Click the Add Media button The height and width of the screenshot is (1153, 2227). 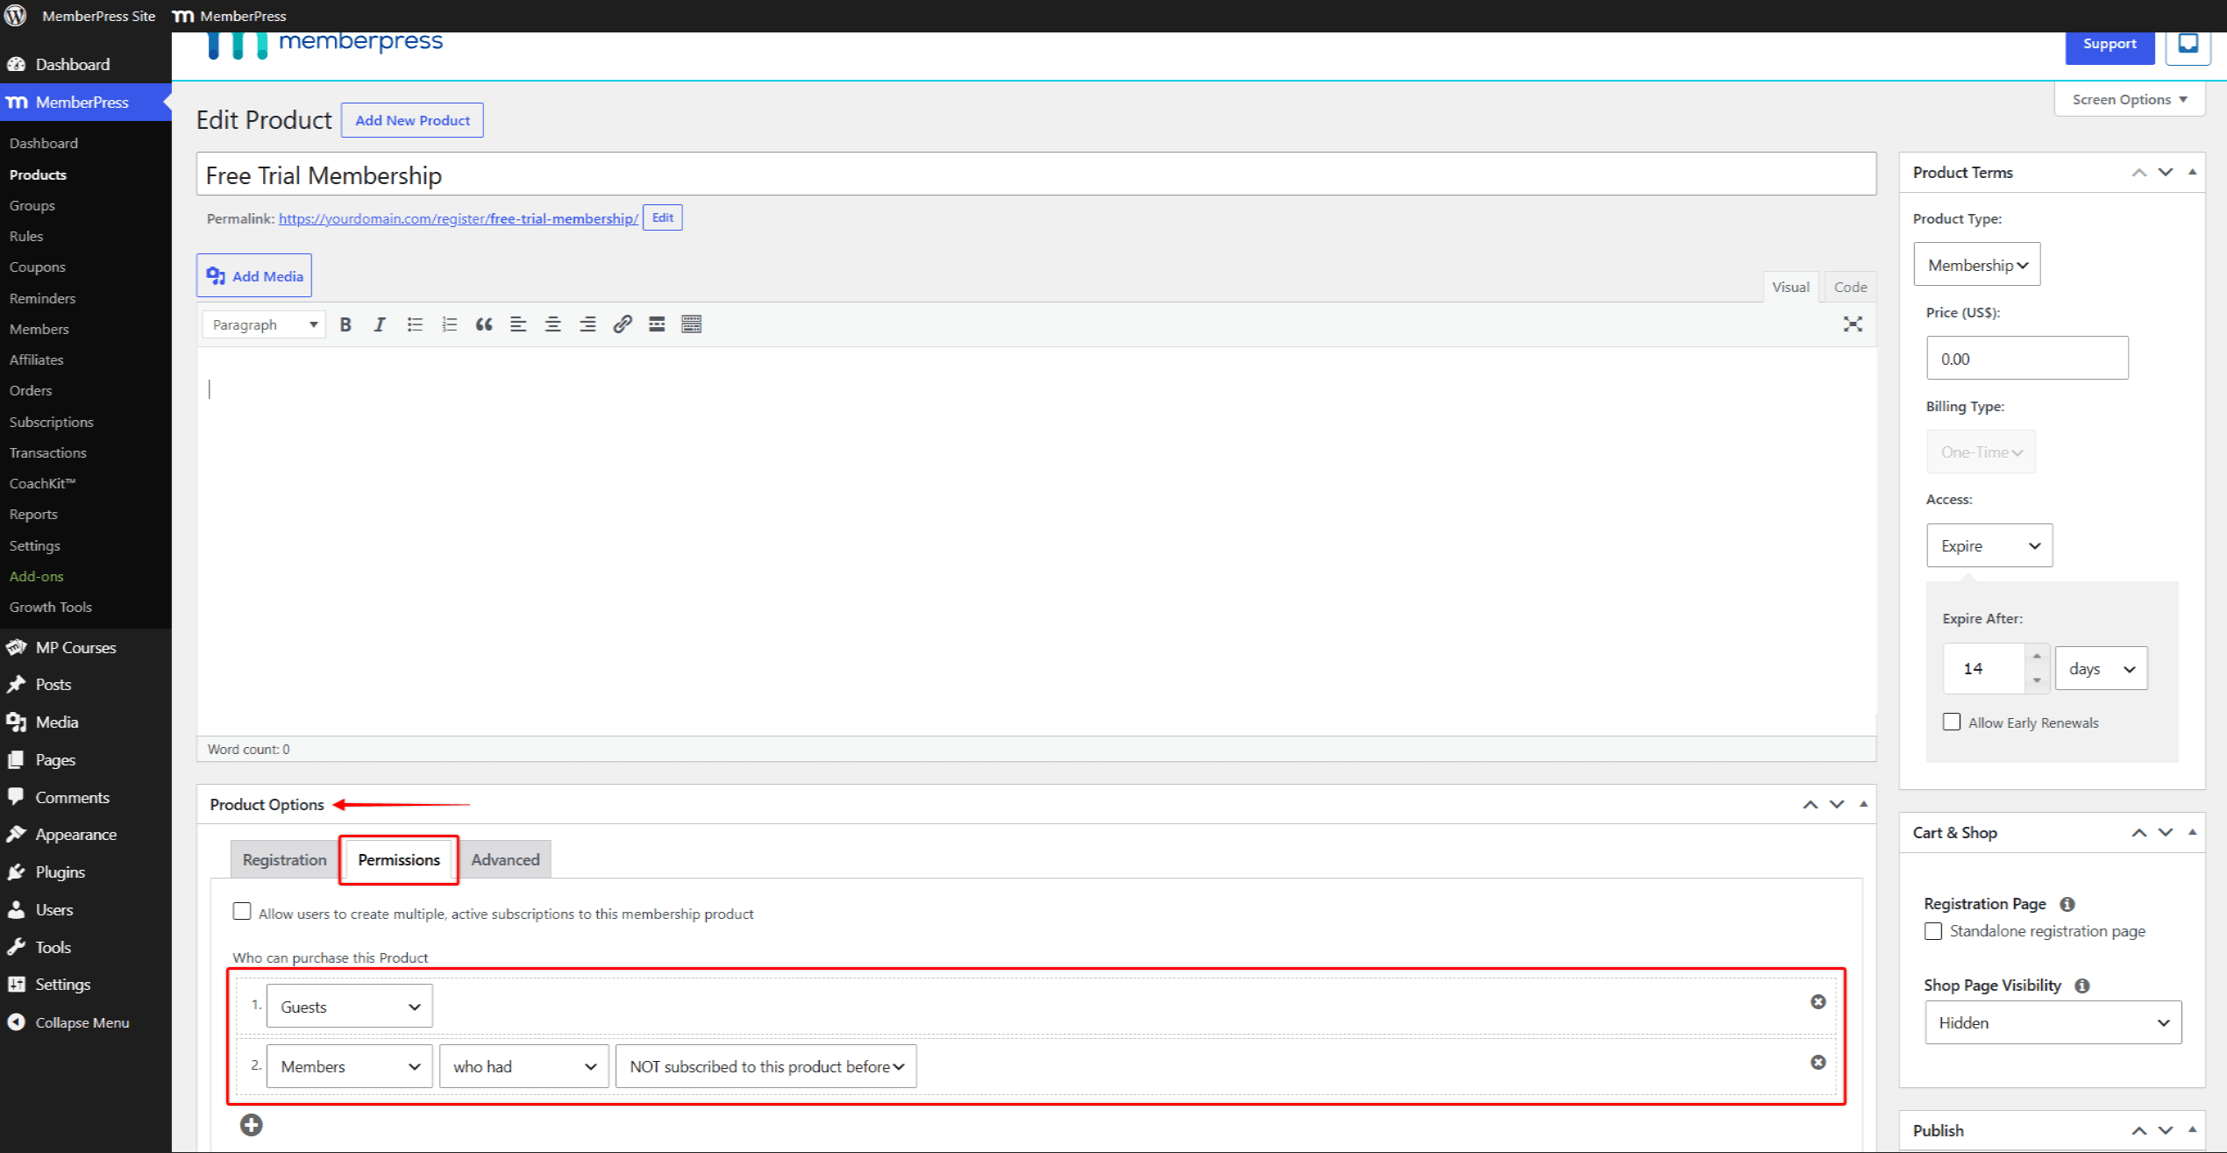(x=254, y=276)
